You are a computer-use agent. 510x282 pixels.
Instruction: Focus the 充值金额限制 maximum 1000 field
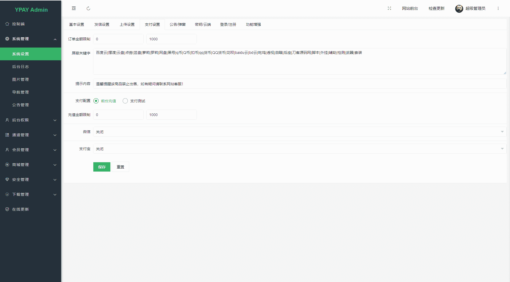coord(172,115)
